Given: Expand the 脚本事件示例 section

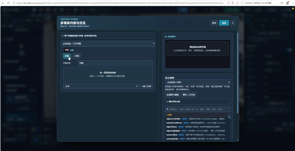Looking at the screenshot, I should [x=197, y=101].
